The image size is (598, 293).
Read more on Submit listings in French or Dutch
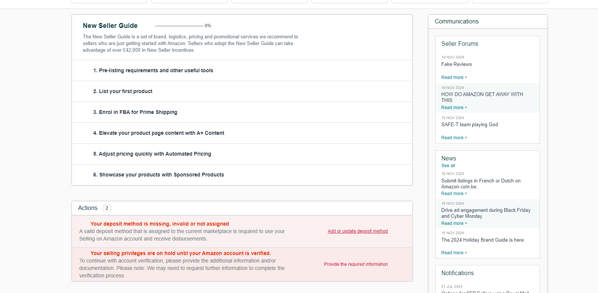tap(454, 194)
